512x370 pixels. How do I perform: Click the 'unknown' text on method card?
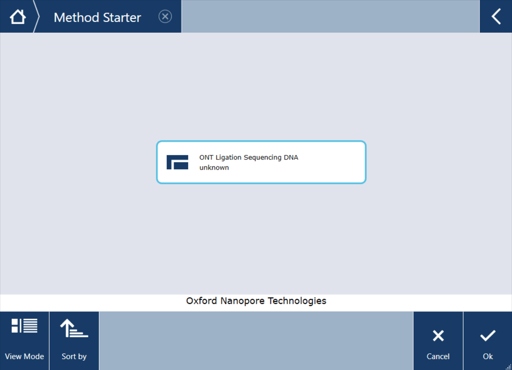click(214, 168)
